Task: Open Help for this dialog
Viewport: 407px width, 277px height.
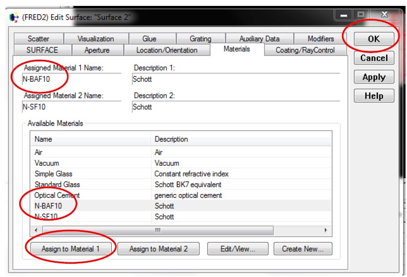Action: coord(374,96)
